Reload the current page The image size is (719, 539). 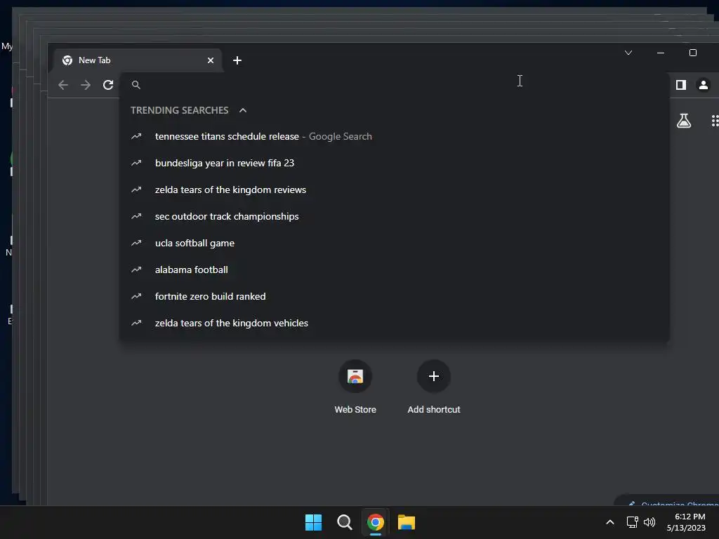pyautogui.click(x=108, y=85)
